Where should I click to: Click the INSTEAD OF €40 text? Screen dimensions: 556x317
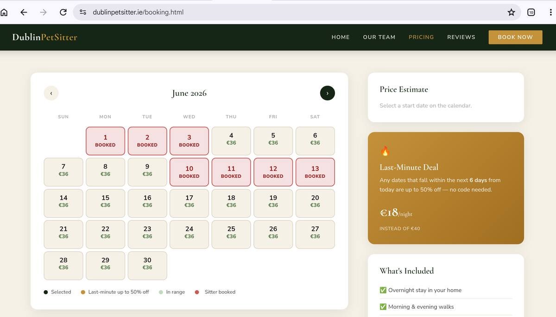point(400,228)
